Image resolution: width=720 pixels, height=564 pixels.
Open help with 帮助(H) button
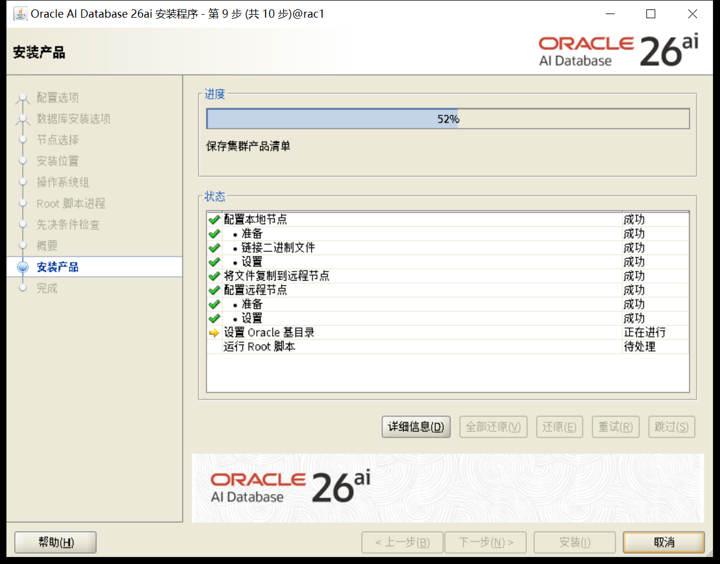56,542
